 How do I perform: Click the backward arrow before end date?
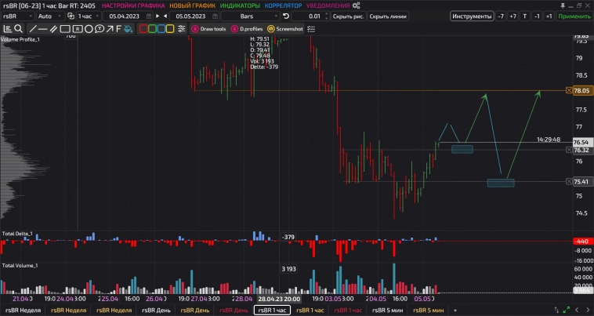(x=165, y=16)
